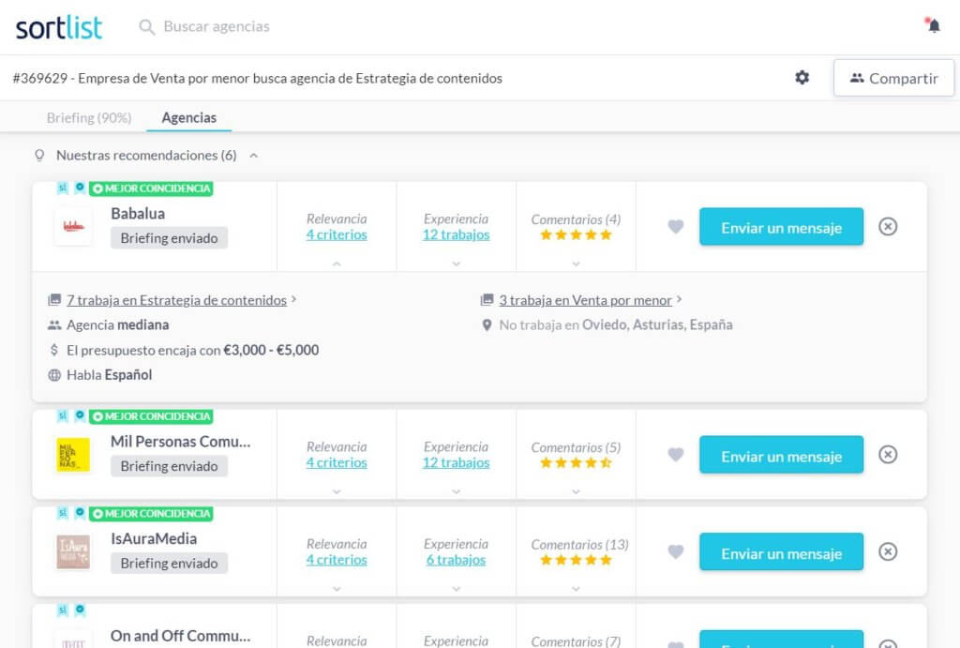Switch to the Briefing (90%) tab
The image size is (960, 648).
[89, 117]
